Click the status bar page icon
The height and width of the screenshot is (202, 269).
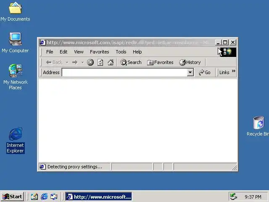(x=43, y=167)
